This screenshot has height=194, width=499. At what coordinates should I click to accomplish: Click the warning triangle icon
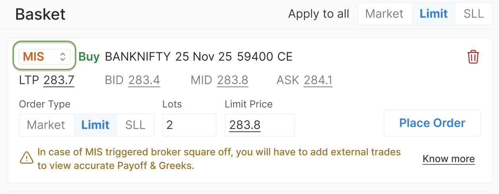click(x=27, y=158)
